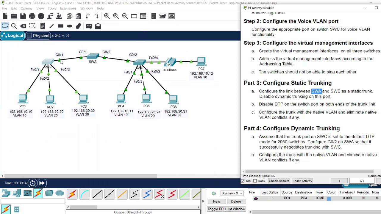Select PC5 in the workspace

pos(146,99)
